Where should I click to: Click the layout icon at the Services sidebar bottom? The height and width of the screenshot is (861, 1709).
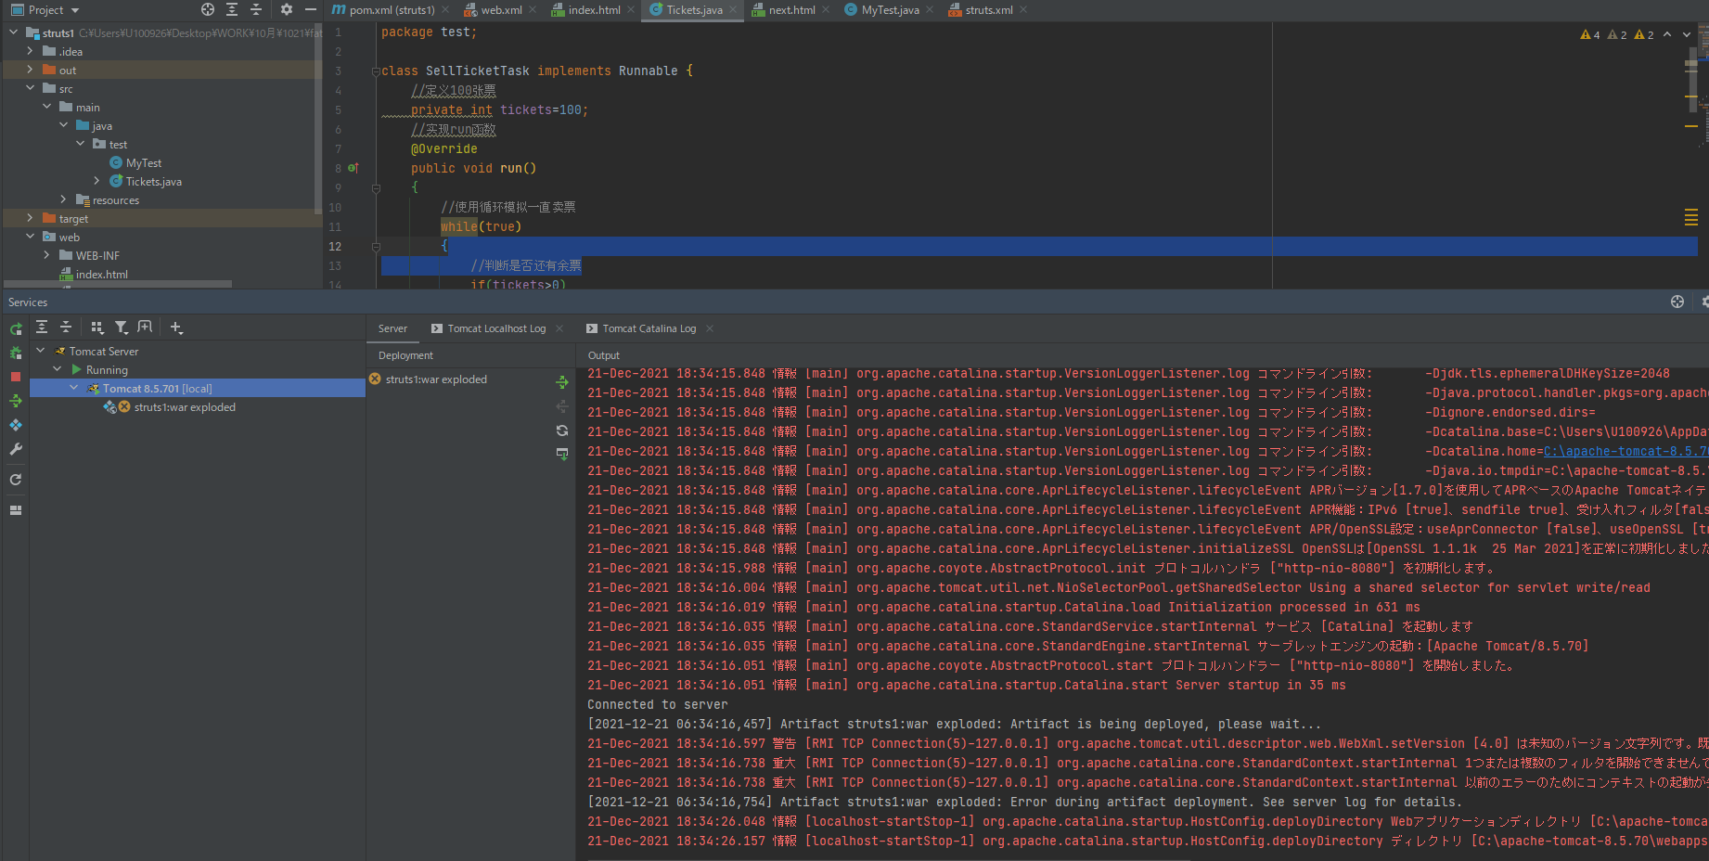point(16,510)
